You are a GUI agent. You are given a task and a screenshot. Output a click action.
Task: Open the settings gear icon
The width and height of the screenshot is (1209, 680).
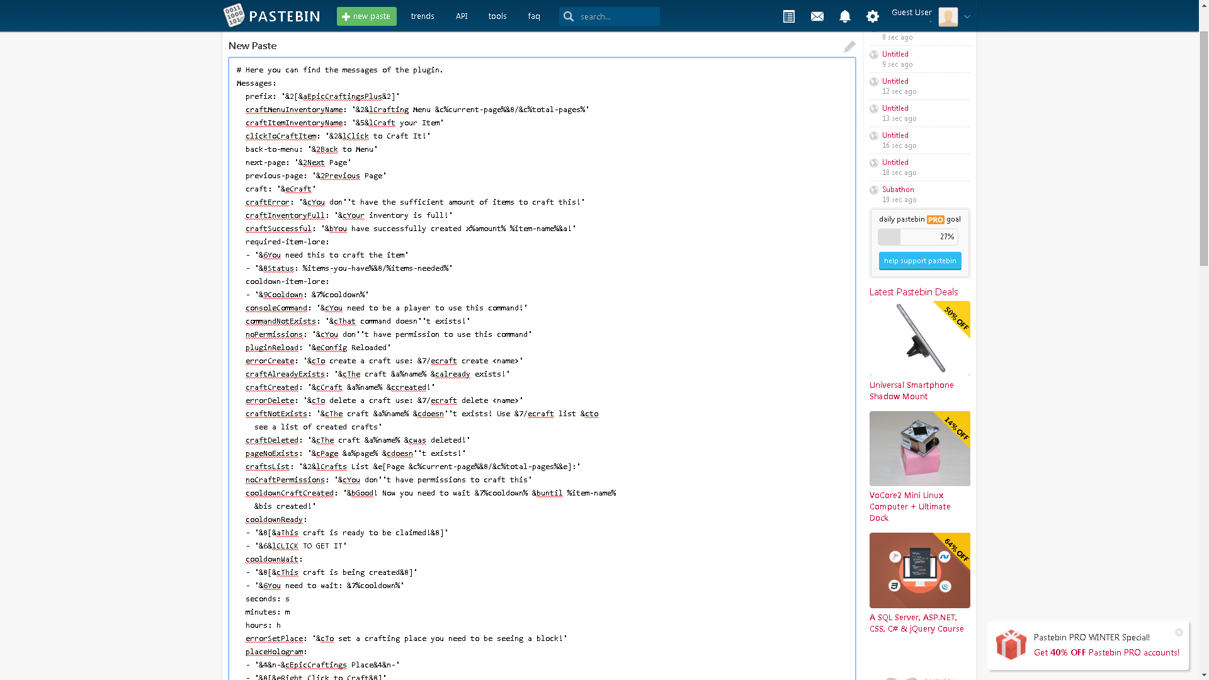(x=873, y=16)
